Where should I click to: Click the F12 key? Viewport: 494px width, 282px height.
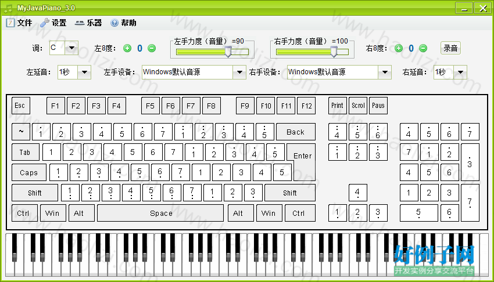[x=306, y=106]
